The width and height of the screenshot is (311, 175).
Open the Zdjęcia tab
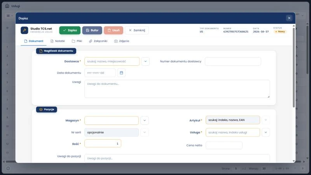click(122, 41)
